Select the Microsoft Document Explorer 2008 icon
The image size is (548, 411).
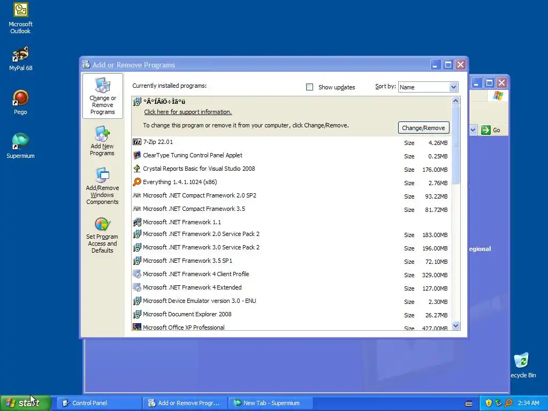(x=137, y=314)
